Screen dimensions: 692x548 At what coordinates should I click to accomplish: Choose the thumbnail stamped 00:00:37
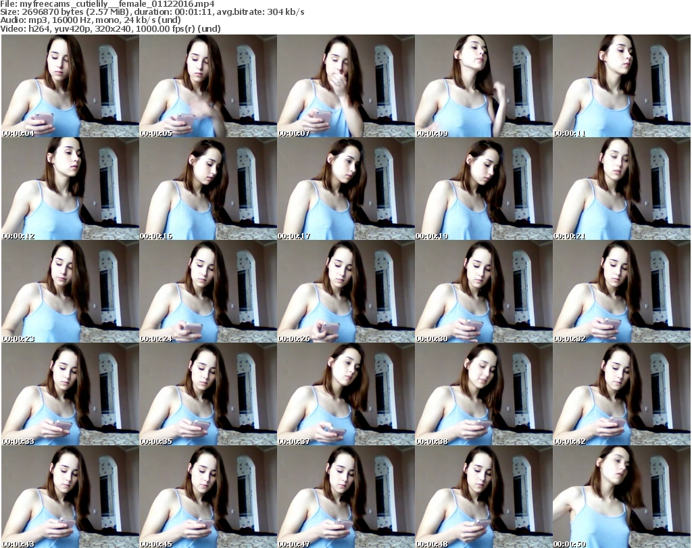[346, 395]
